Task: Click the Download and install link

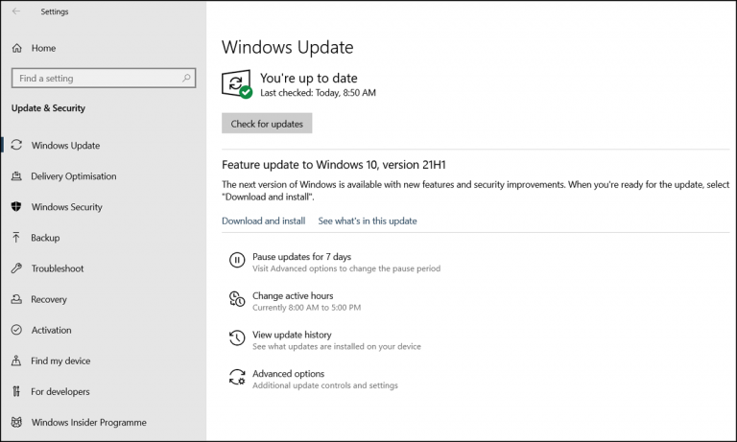Action: pyautogui.click(x=264, y=221)
